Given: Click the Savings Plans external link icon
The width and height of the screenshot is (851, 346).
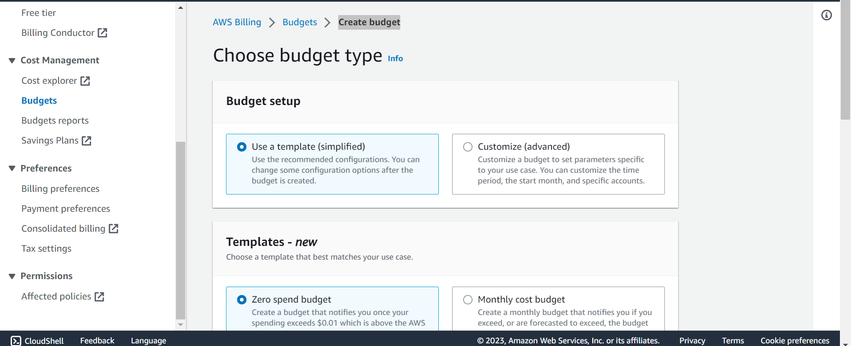Looking at the screenshot, I should pos(86,141).
